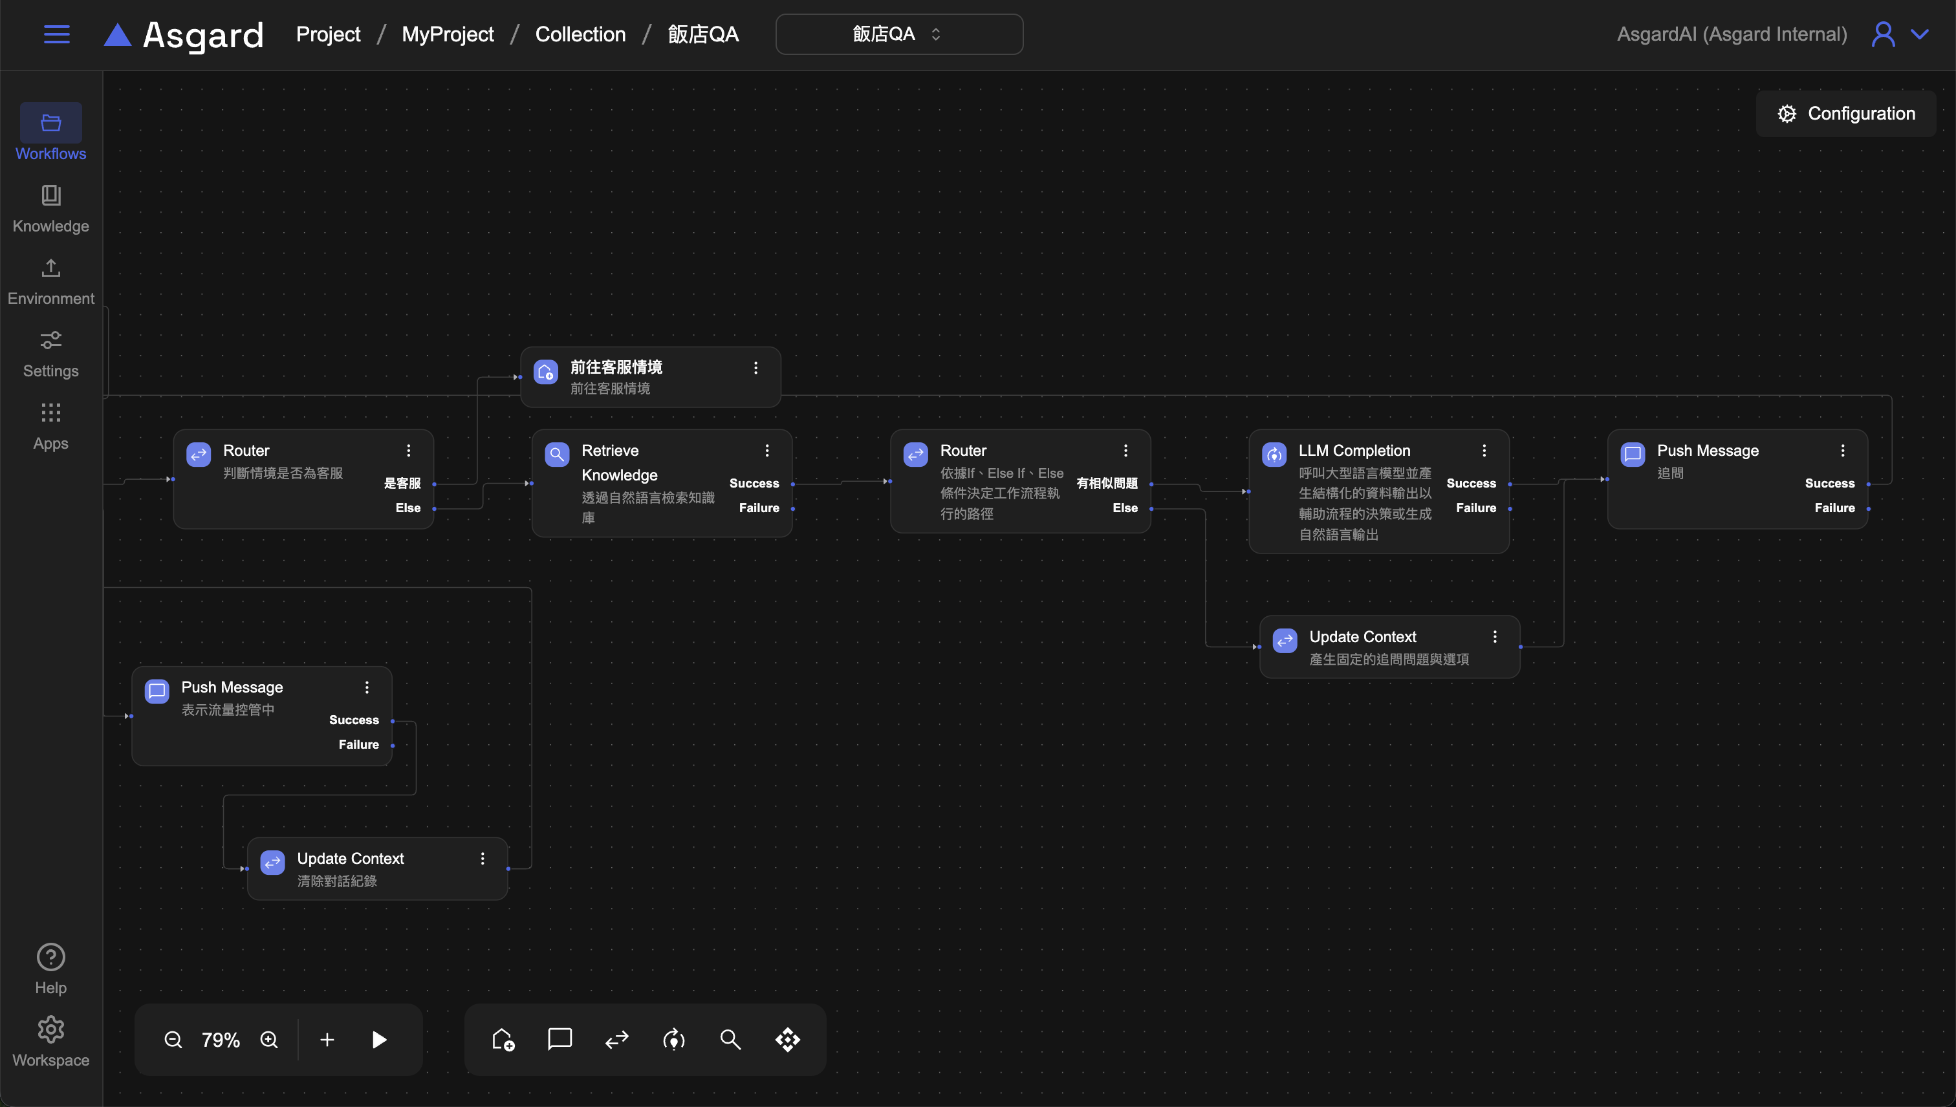Image resolution: width=1956 pixels, height=1107 pixels.
Task: Add a router node from the bottom toolbar
Action: click(x=617, y=1039)
